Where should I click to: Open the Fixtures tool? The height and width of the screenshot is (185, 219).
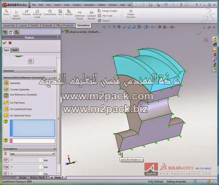(26, 13)
